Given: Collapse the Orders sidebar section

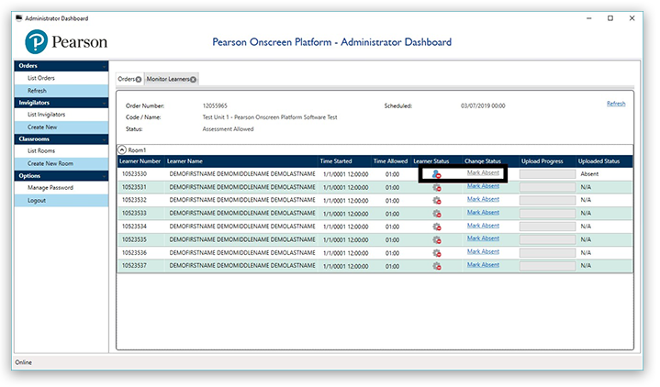Looking at the screenshot, I should 106,66.
